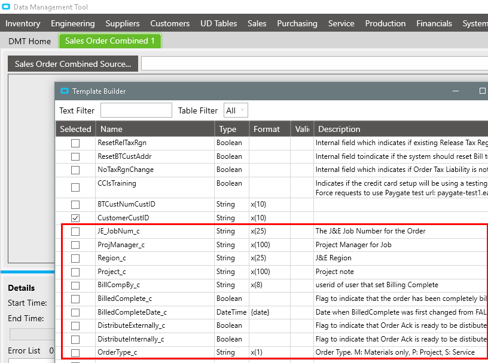Viewport: 488px width, 363px height.
Task: Open the Engineering menu
Action: pyautogui.click(x=73, y=23)
